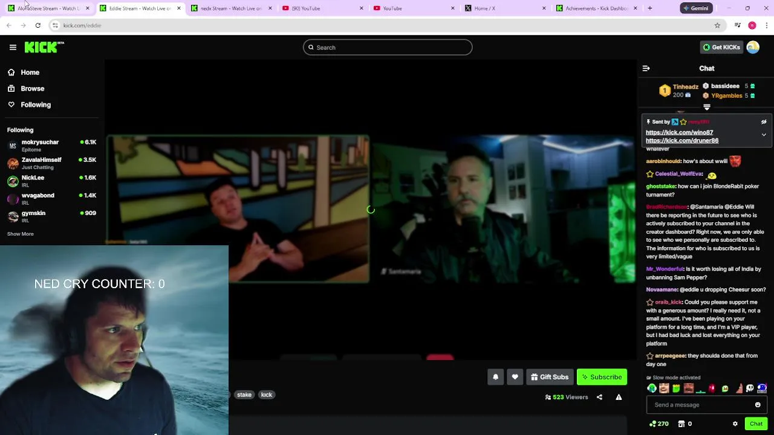Open gymskin's followed channel
Image resolution: width=774 pixels, height=435 pixels.
coord(52,216)
